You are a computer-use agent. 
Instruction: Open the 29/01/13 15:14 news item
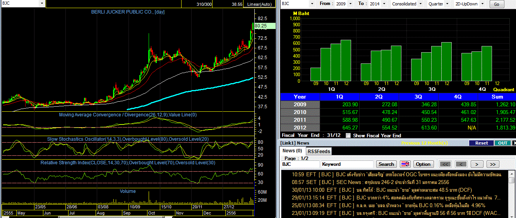tap(396, 198)
